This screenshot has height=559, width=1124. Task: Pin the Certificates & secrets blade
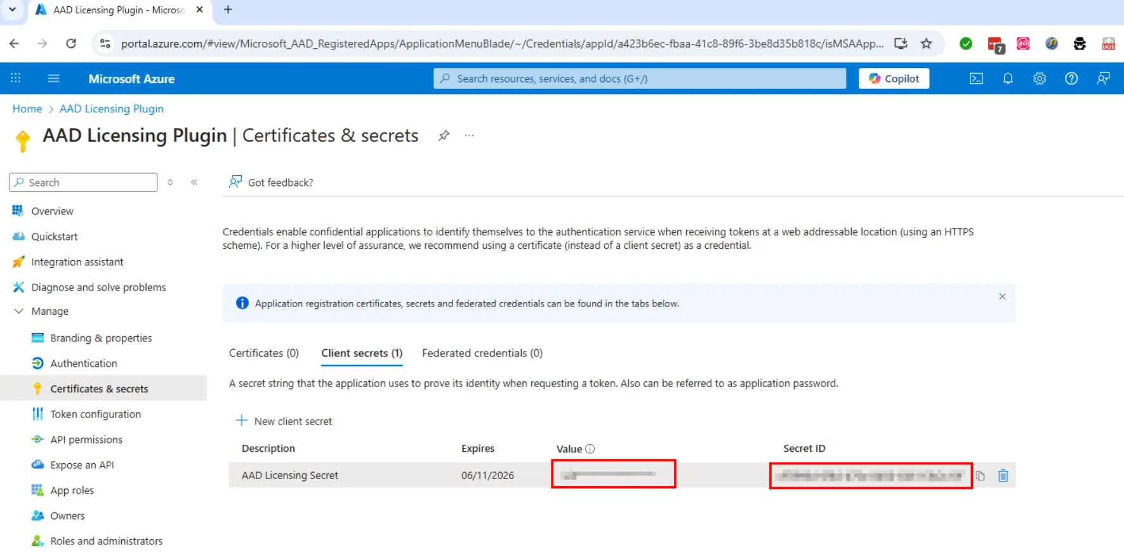pyautogui.click(x=444, y=136)
